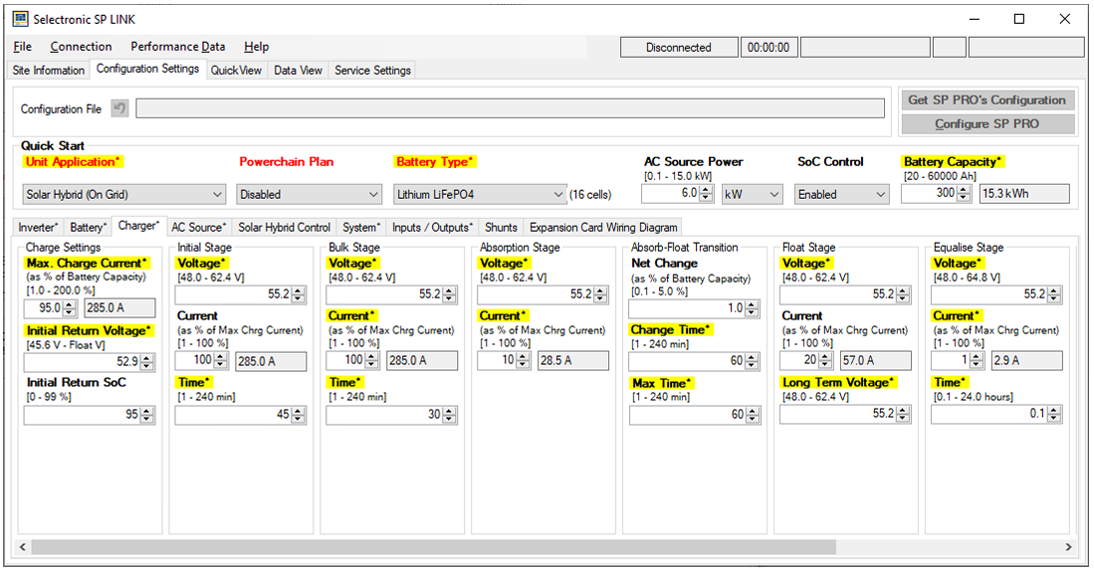Adjust the Equalise Stage Voltage stepper
The image size is (1094, 570).
tap(1054, 294)
